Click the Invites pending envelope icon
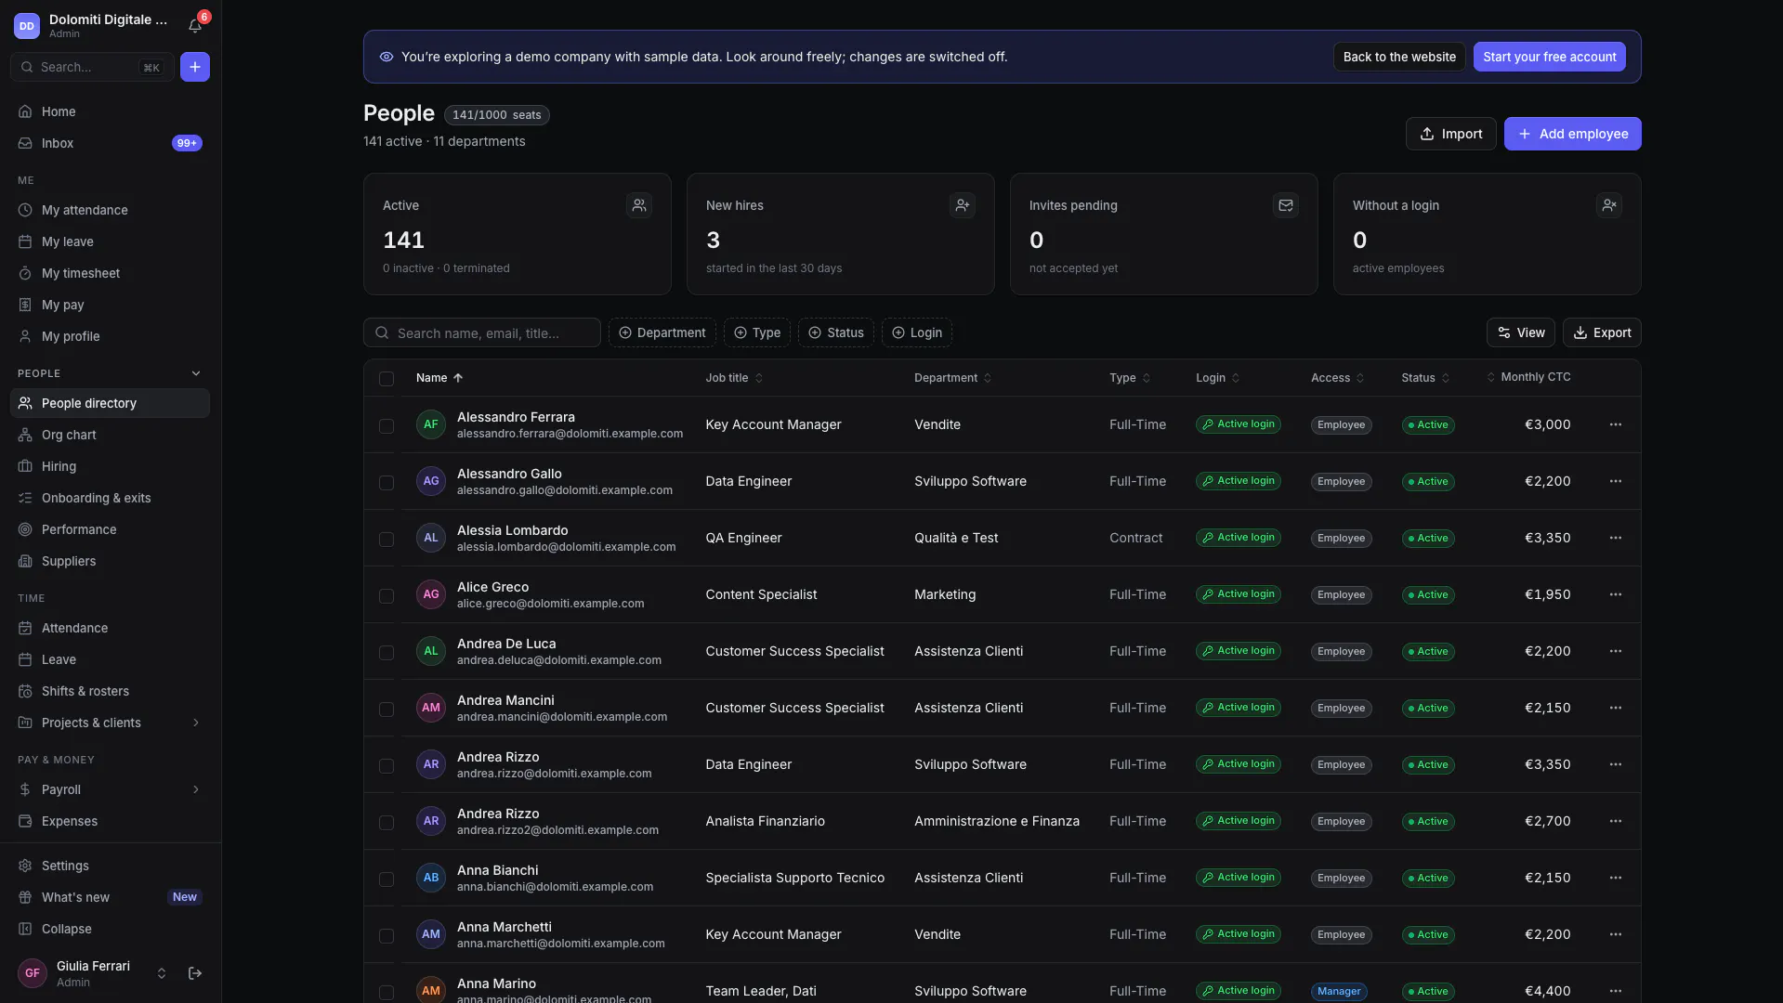This screenshot has height=1003, width=1783. pyautogui.click(x=1286, y=205)
